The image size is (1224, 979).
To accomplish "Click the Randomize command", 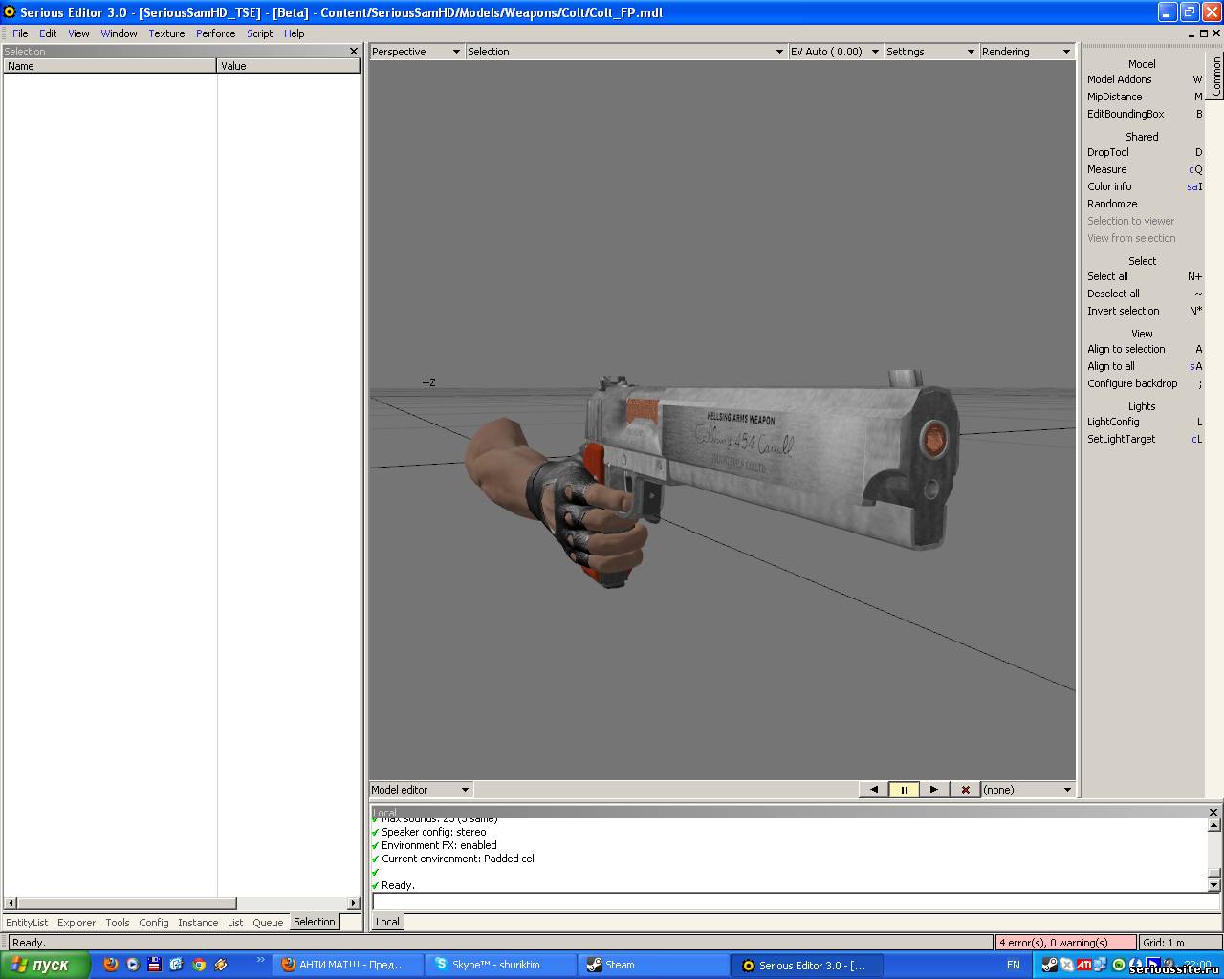I will tap(1145, 204).
